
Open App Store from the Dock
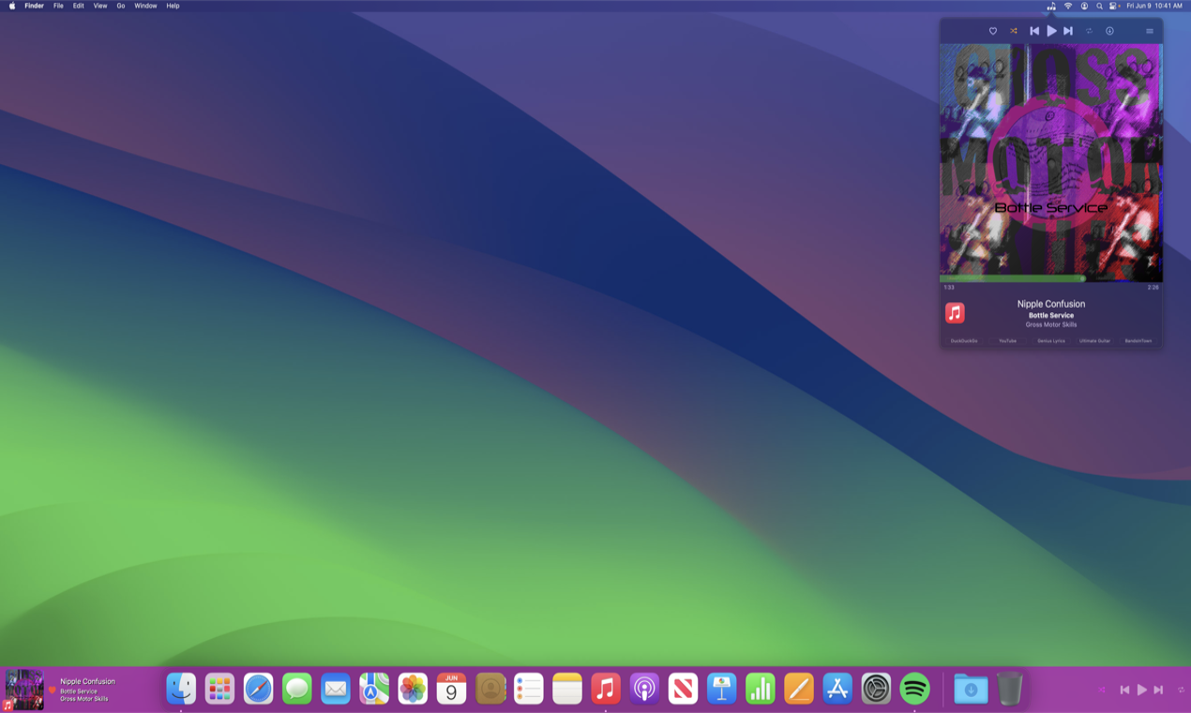pos(837,689)
